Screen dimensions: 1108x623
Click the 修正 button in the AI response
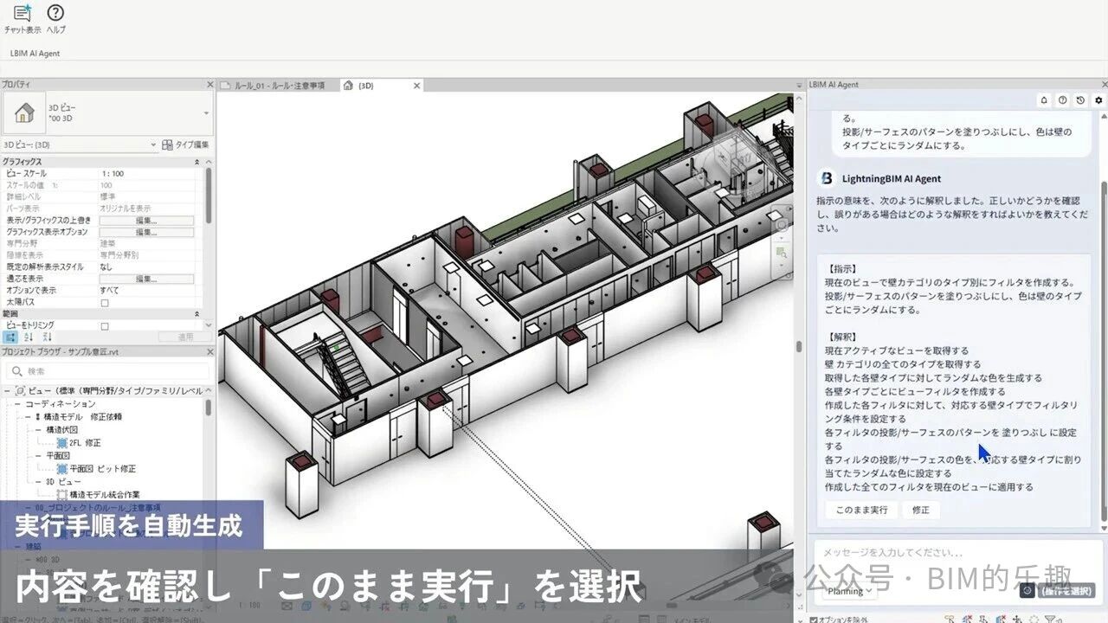[x=919, y=510]
